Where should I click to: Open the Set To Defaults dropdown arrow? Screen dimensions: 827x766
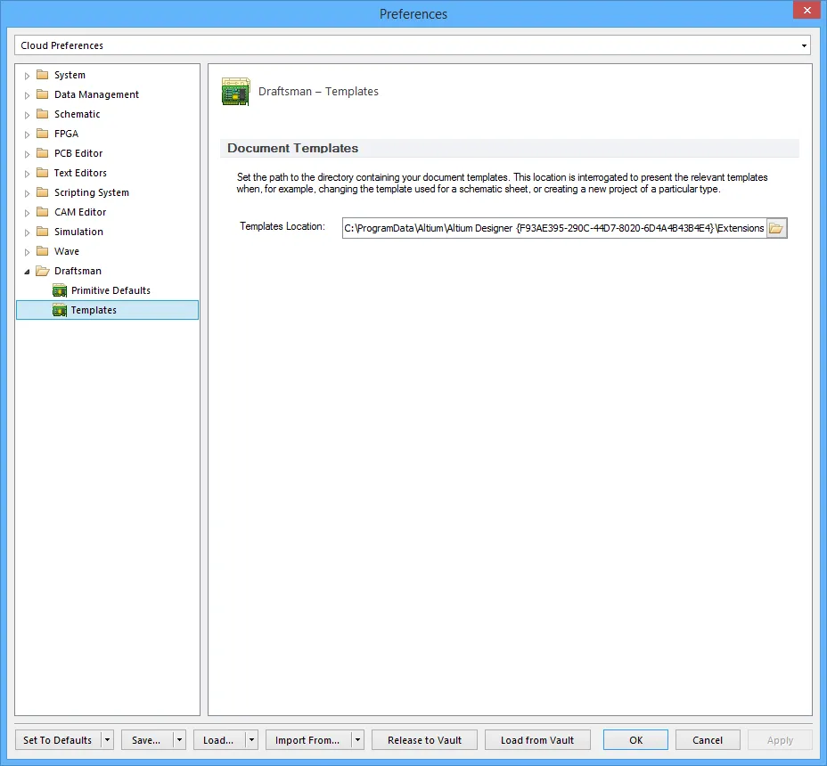click(108, 740)
